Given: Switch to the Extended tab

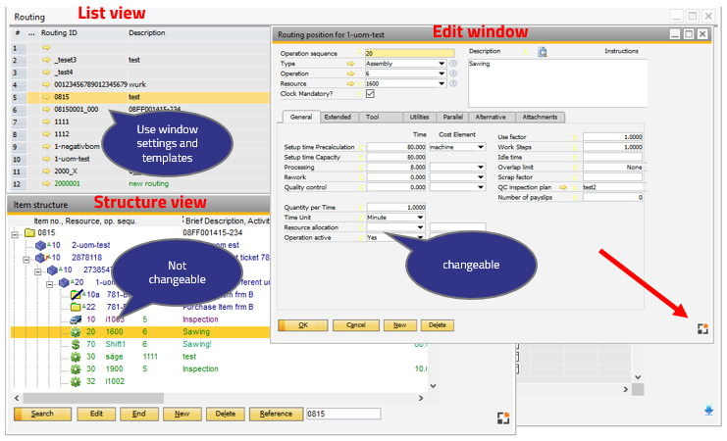Looking at the screenshot, I should pyautogui.click(x=338, y=117).
